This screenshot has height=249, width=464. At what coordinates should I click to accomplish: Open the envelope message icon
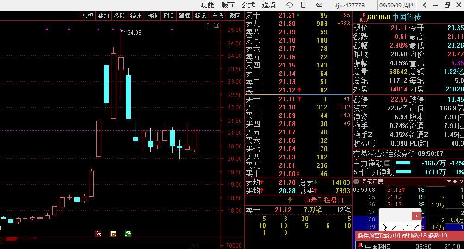[319, 5]
